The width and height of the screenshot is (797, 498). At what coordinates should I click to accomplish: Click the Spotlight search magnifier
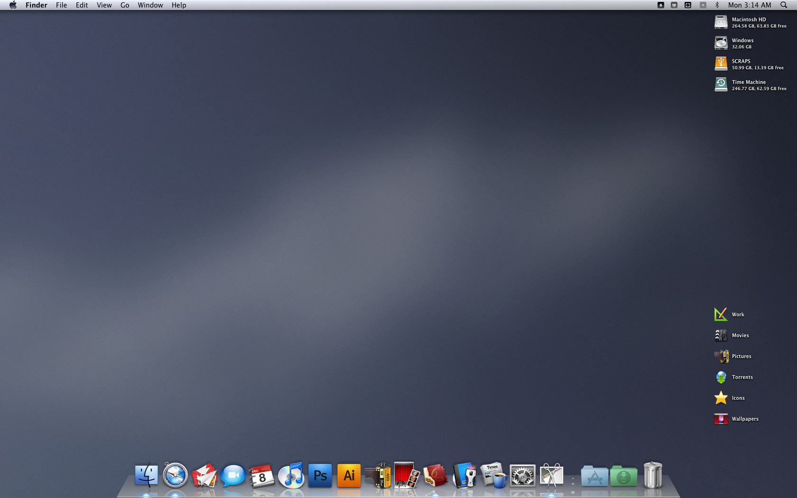[x=784, y=5]
